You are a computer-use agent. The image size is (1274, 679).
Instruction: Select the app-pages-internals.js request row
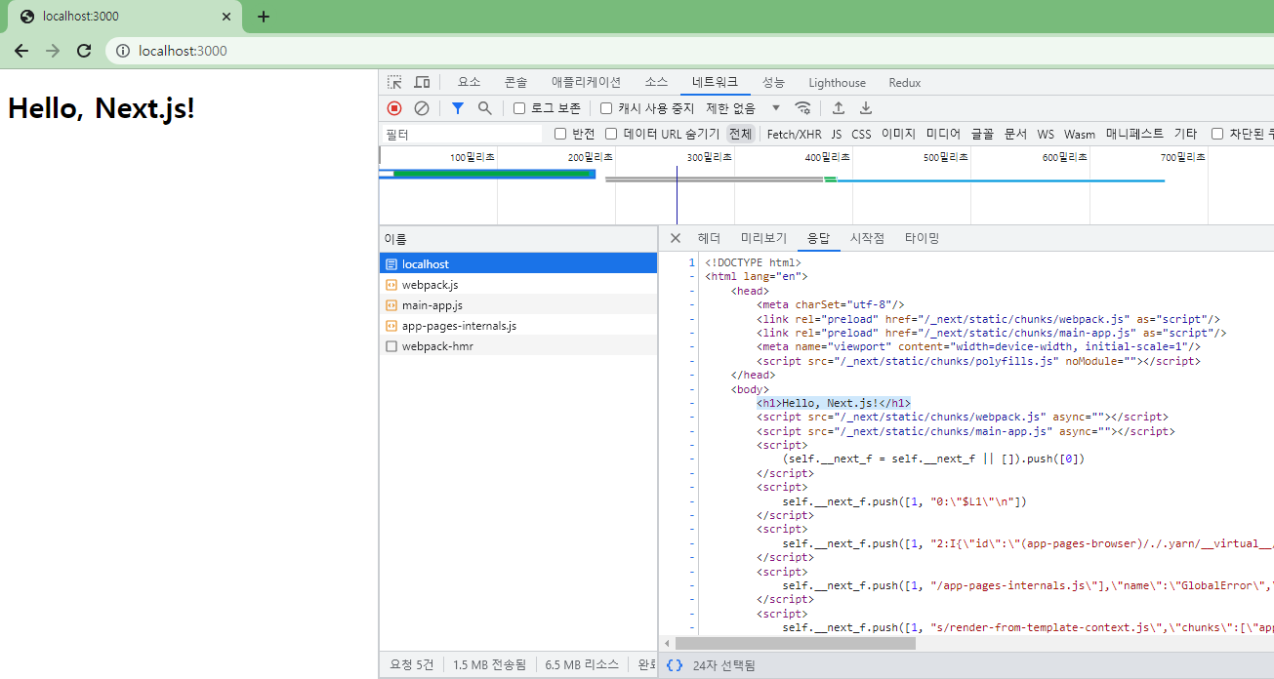[x=518, y=326]
